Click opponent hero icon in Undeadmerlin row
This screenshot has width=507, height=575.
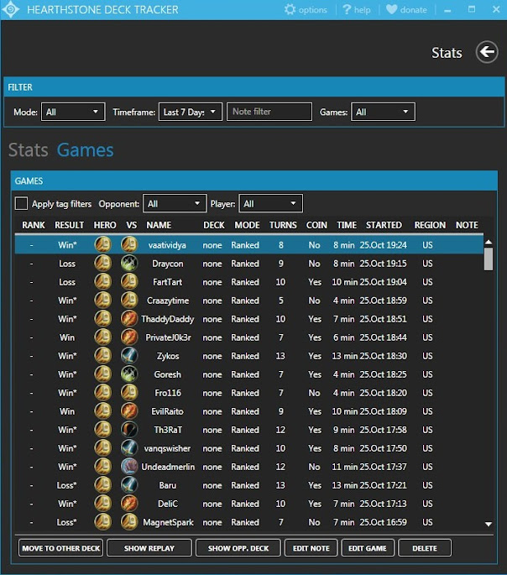tap(129, 467)
